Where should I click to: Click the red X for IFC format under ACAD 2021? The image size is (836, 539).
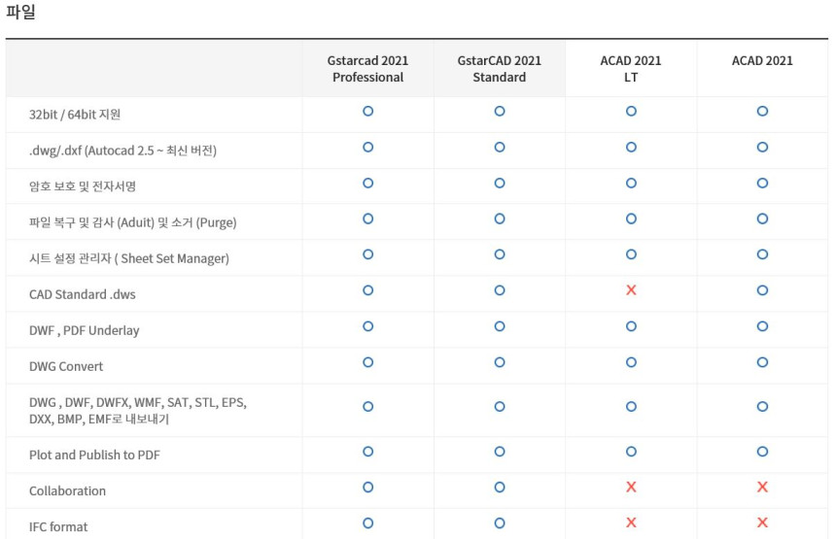[x=762, y=522]
